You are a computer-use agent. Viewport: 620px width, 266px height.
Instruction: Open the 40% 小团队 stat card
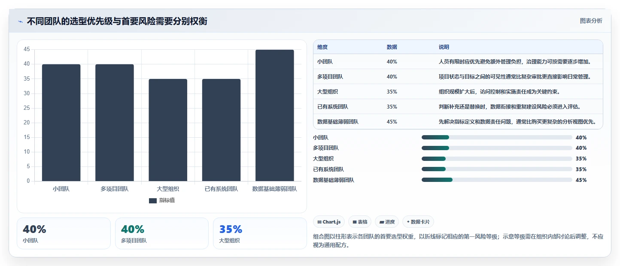pos(64,233)
